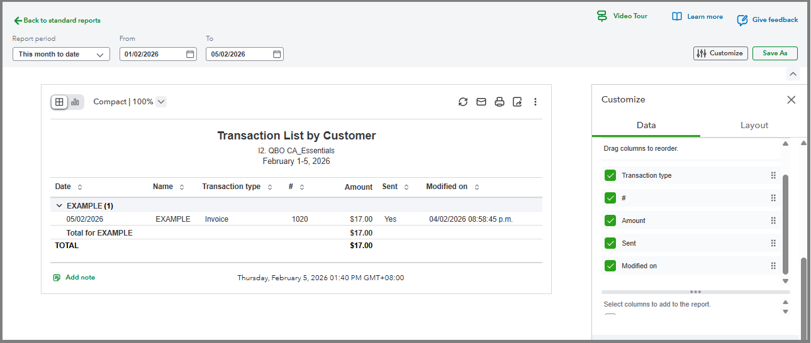Open the Report period dropdown
The height and width of the screenshot is (343, 811).
[x=61, y=55]
